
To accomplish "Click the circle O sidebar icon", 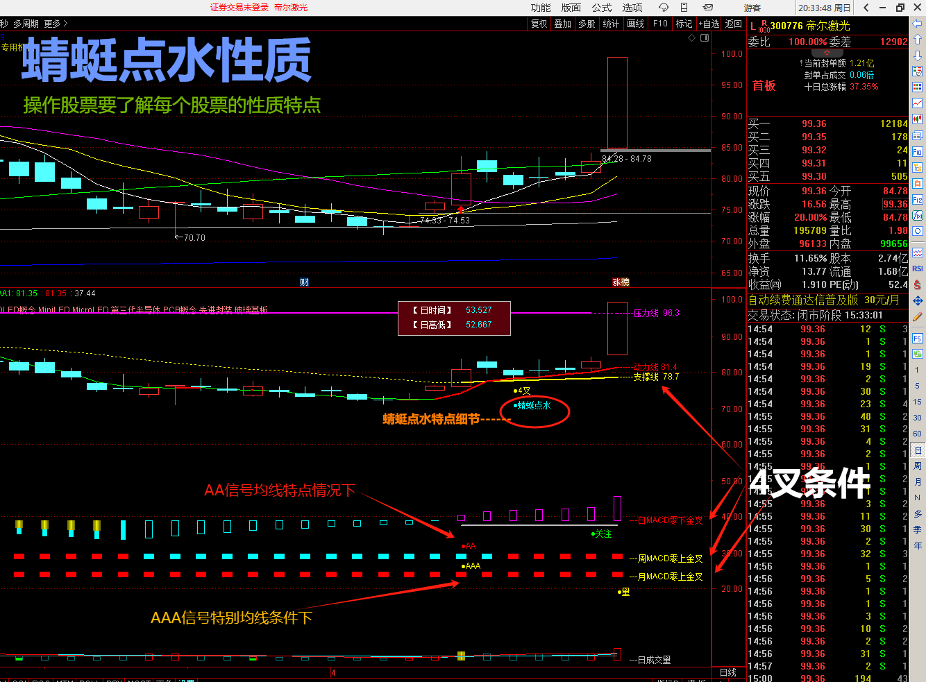I will pos(918,231).
